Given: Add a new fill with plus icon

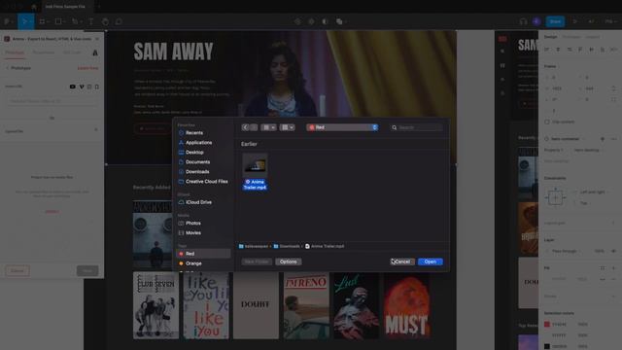Looking at the screenshot, I should click(x=613, y=268).
